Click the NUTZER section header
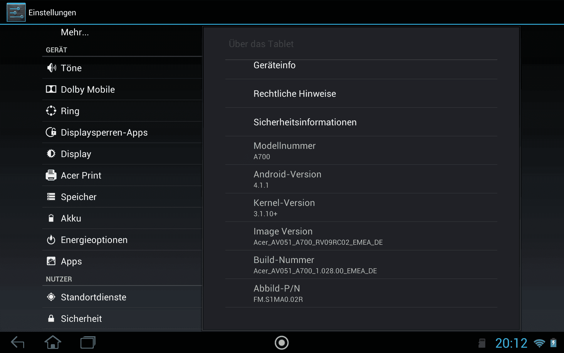 pyautogui.click(x=59, y=279)
